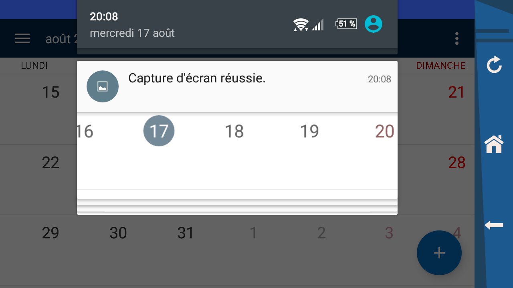Tap the screenshot notification image icon
Viewport: 513px width, 288px height.
click(x=103, y=86)
